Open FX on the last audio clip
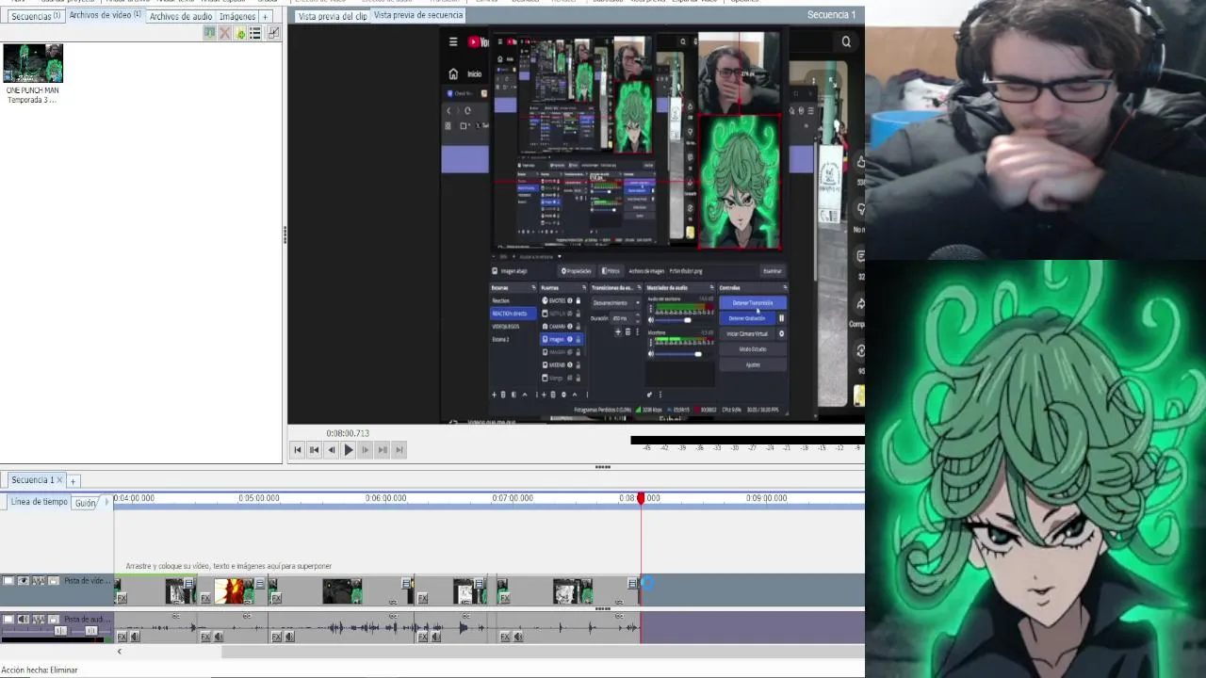The image size is (1206, 678). 505,638
